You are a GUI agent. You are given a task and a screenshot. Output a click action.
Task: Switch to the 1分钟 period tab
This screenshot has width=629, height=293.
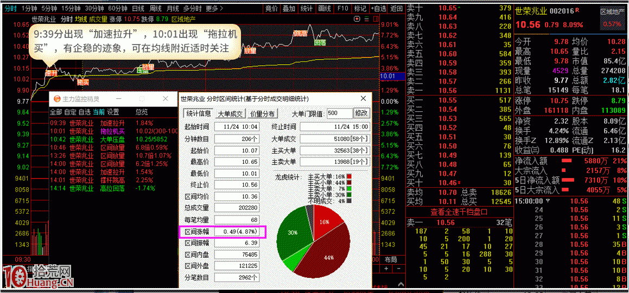(29, 8)
